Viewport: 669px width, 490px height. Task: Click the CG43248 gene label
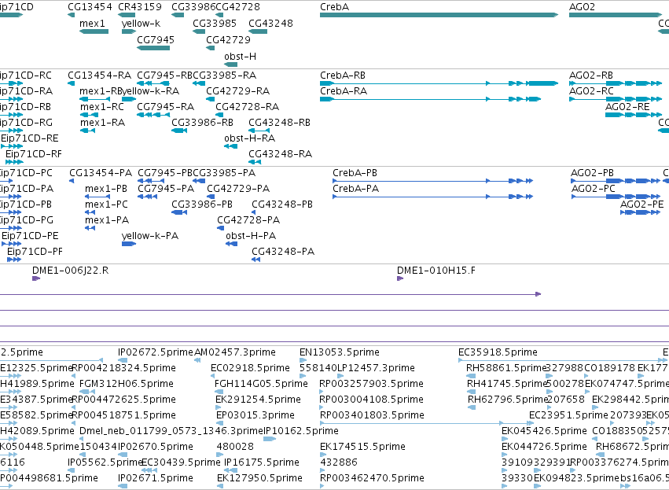coord(271,24)
